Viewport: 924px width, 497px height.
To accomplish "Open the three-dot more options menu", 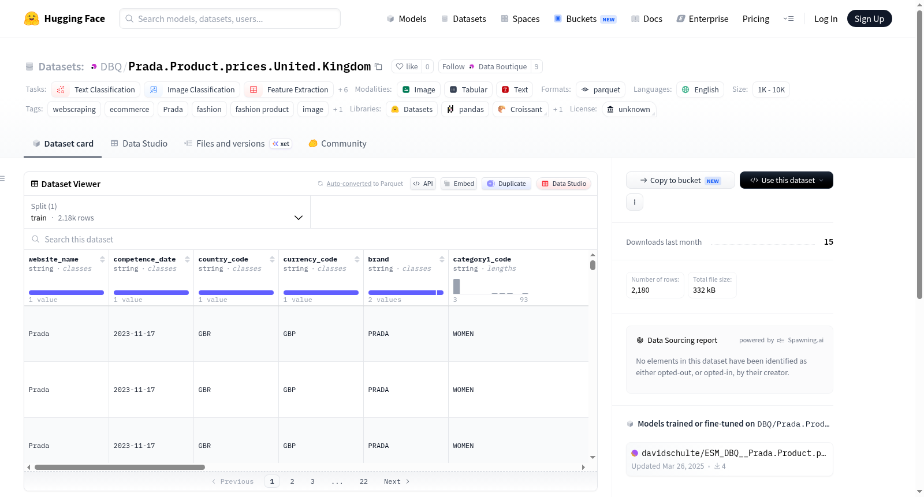I will pos(635,202).
